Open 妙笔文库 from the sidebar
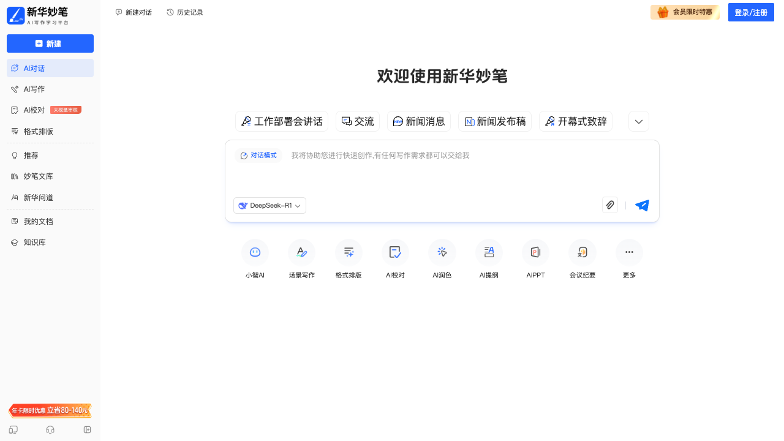Screen dimensions: 784x441 (39, 176)
